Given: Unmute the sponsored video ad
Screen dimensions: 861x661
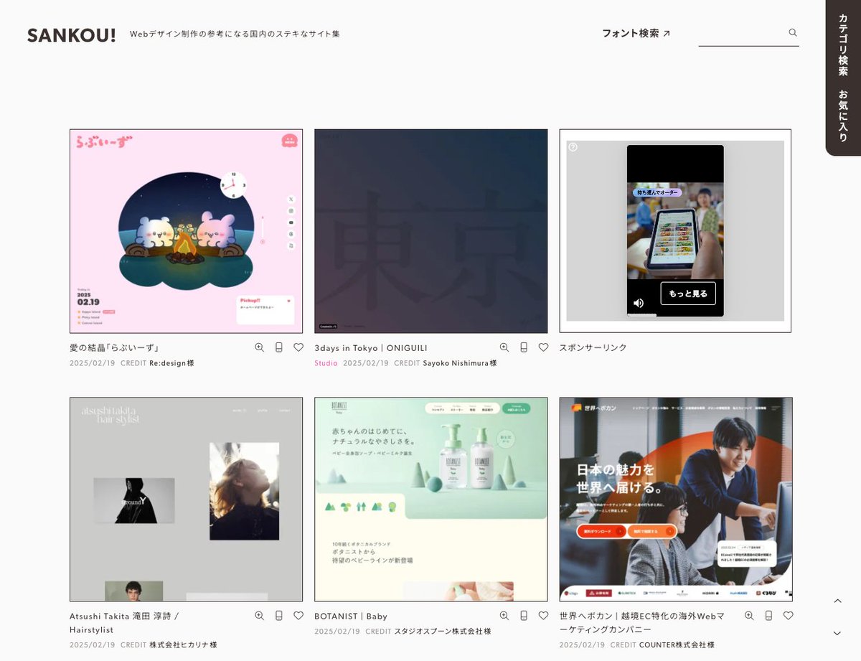Looking at the screenshot, I should point(639,303).
